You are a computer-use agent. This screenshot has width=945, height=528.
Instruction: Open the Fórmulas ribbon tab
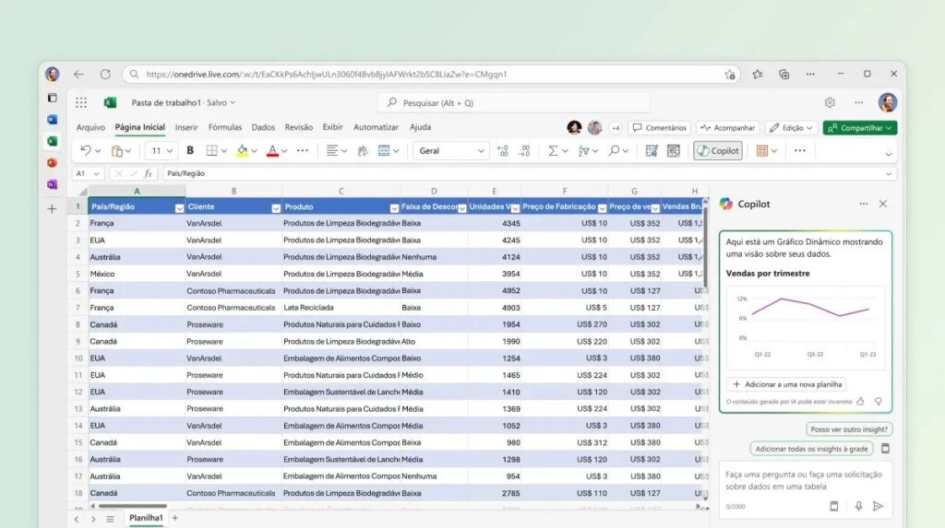click(x=225, y=127)
